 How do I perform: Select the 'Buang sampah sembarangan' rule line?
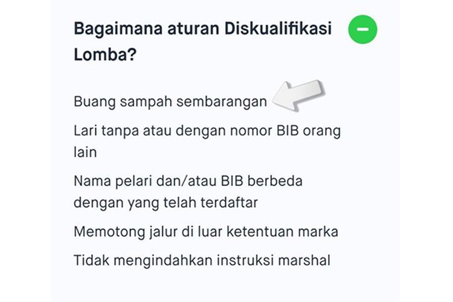pos(170,102)
